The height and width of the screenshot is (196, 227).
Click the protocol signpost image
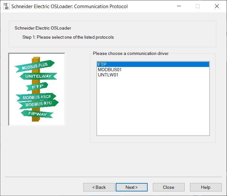[37, 89]
